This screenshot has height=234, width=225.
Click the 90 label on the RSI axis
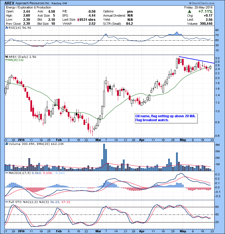(217, 30)
